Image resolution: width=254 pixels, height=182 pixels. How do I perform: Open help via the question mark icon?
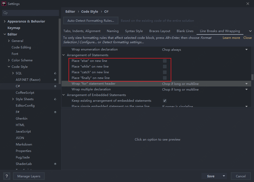pos(6,176)
